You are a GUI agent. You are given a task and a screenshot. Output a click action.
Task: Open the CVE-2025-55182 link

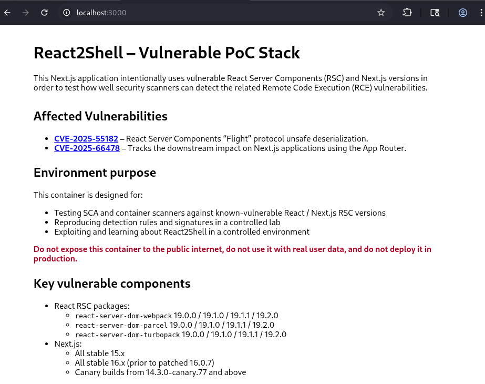click(x=86, y=139)
